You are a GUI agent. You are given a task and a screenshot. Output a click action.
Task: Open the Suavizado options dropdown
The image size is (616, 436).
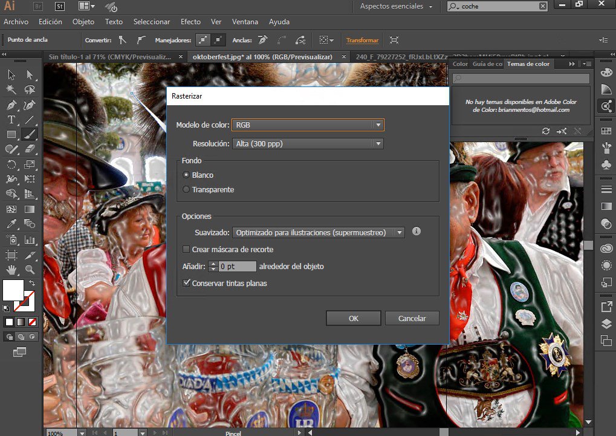[318, 232]
